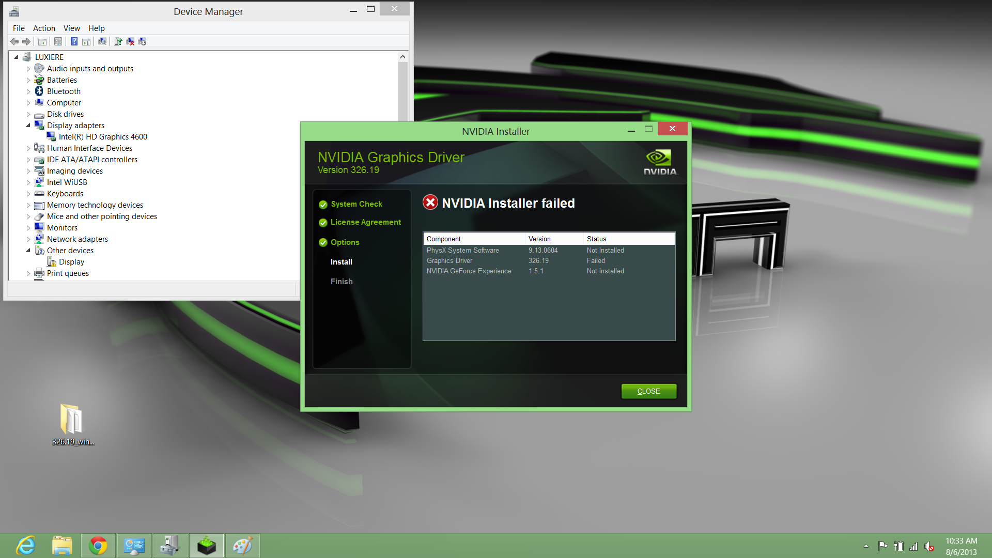
Task: Expand the Batteries node
Action: pyautogui.click(x=28, y=80)
